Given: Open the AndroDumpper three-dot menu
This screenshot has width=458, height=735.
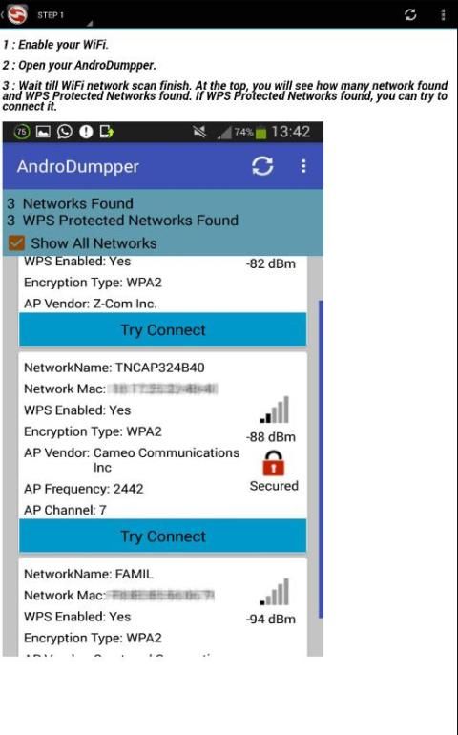Looking at the screenshot, I should coord(303,166).
